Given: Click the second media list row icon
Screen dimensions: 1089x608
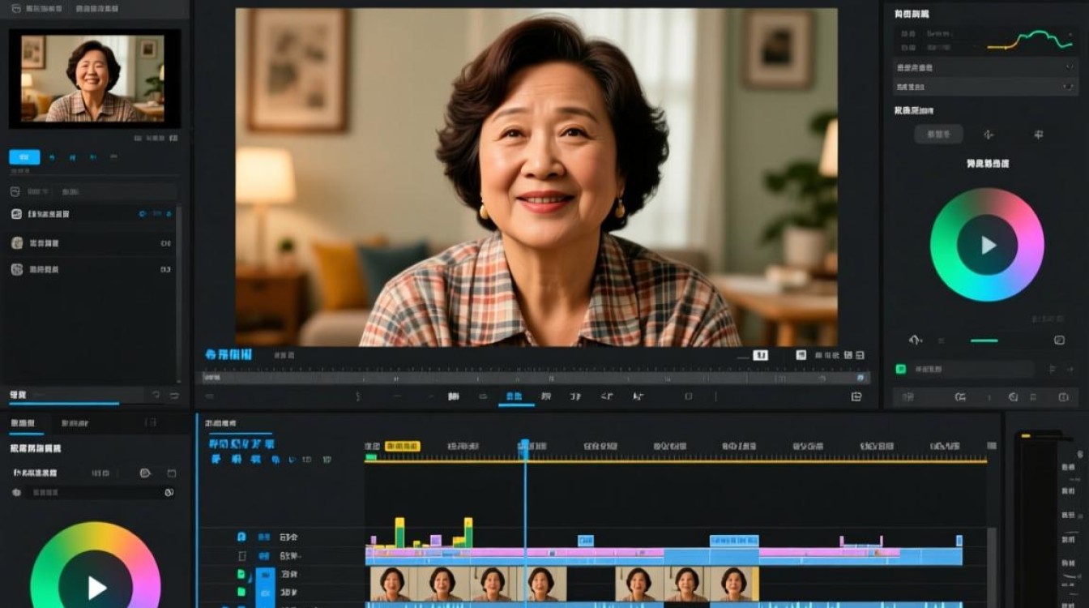Looking at the screenshot, I should 16,243.
